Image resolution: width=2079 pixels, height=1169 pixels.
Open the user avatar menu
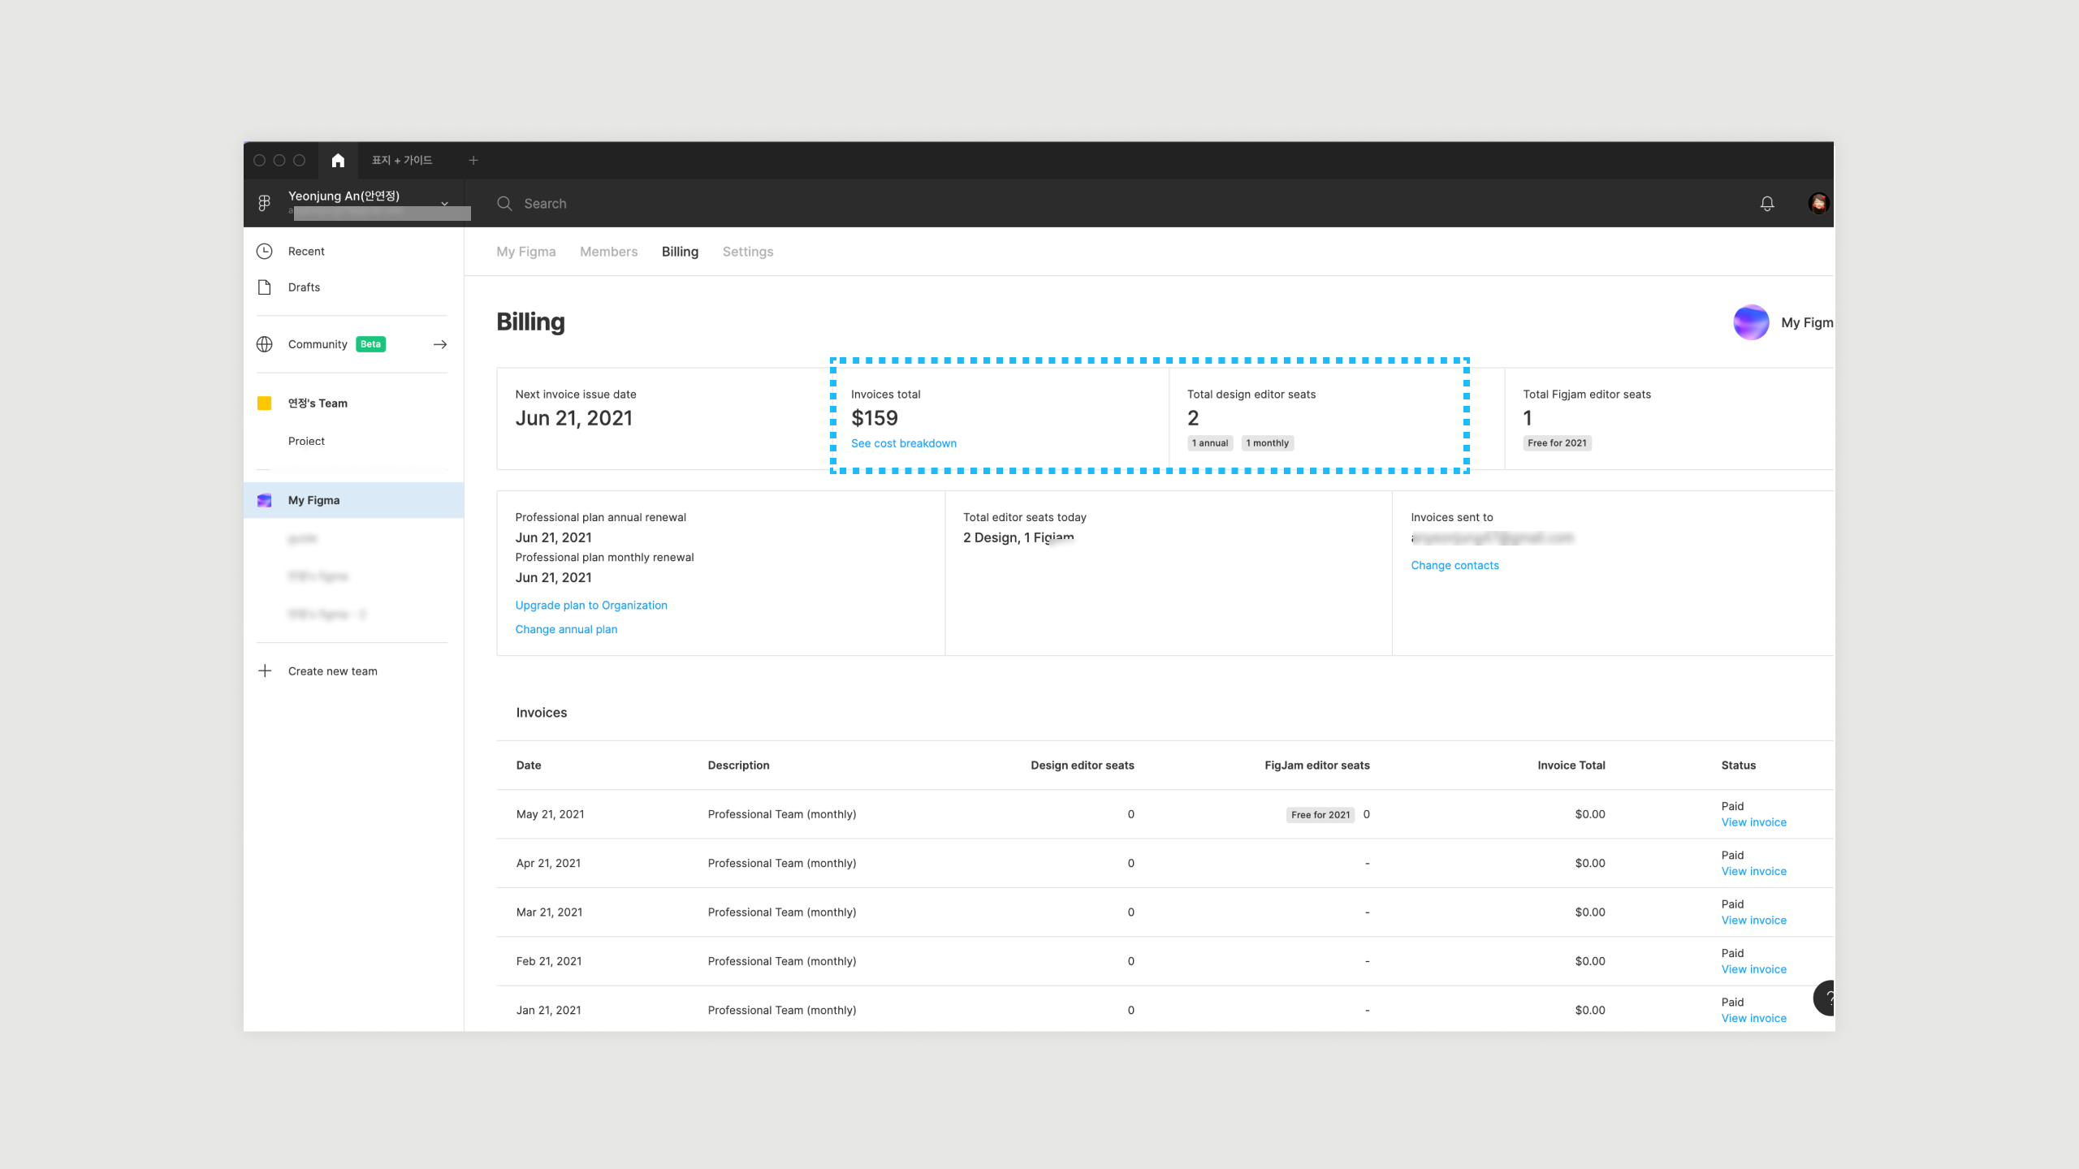click(1818, 203)
